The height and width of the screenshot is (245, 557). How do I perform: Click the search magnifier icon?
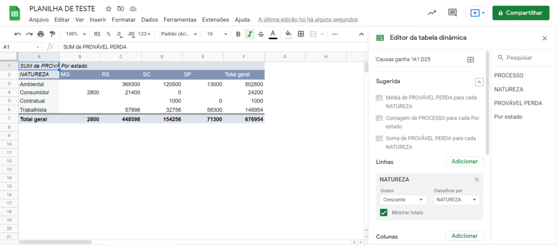pyautogui.click(x=500, y=57)
